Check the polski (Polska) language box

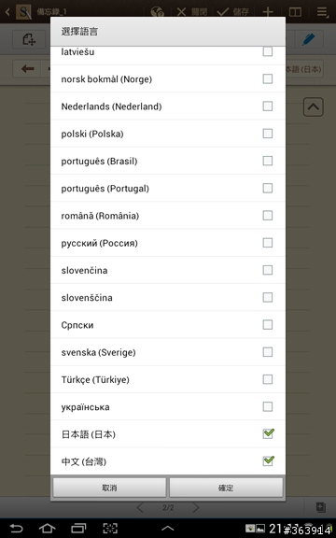point(268,134)
